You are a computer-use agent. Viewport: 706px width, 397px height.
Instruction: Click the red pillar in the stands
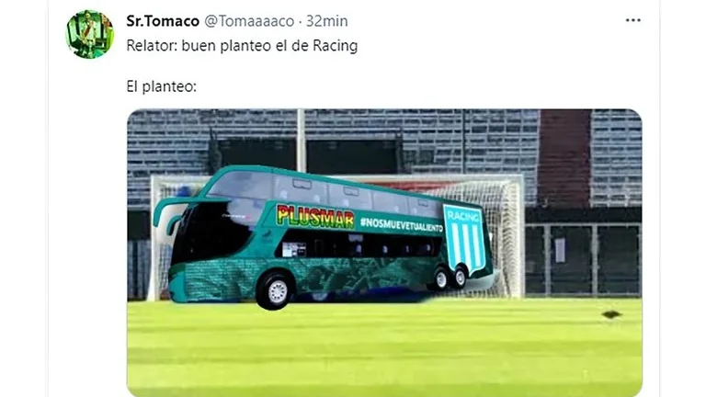point(564,157)
